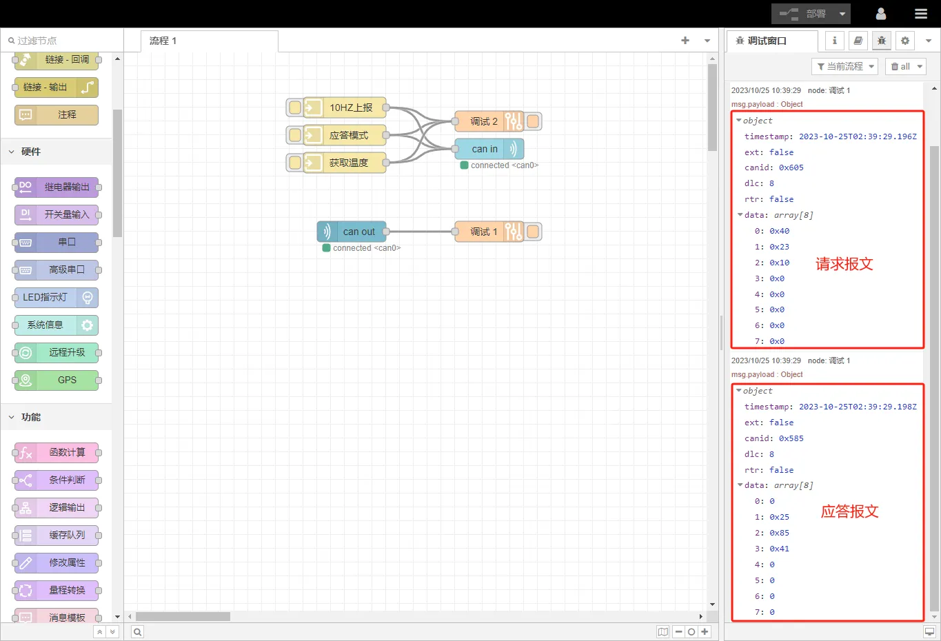This screenshot has width=941, height=641.
Task: Select the 调试窗口 sidebar tab
Action: [x=767, y=41]
